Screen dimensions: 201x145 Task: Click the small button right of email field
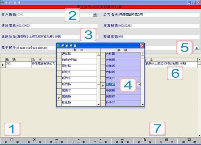(197, 48)
